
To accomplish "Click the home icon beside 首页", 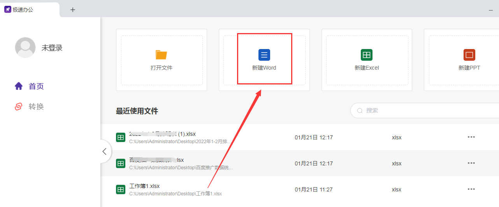I will coord(19,86).
